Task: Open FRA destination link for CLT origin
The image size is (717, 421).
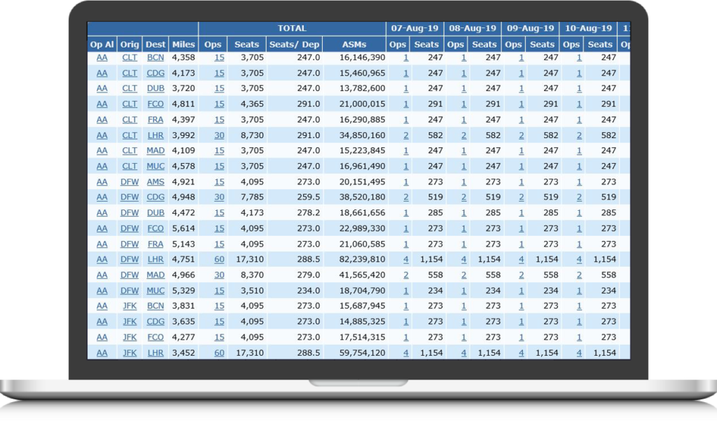Action: pos(155,120)
